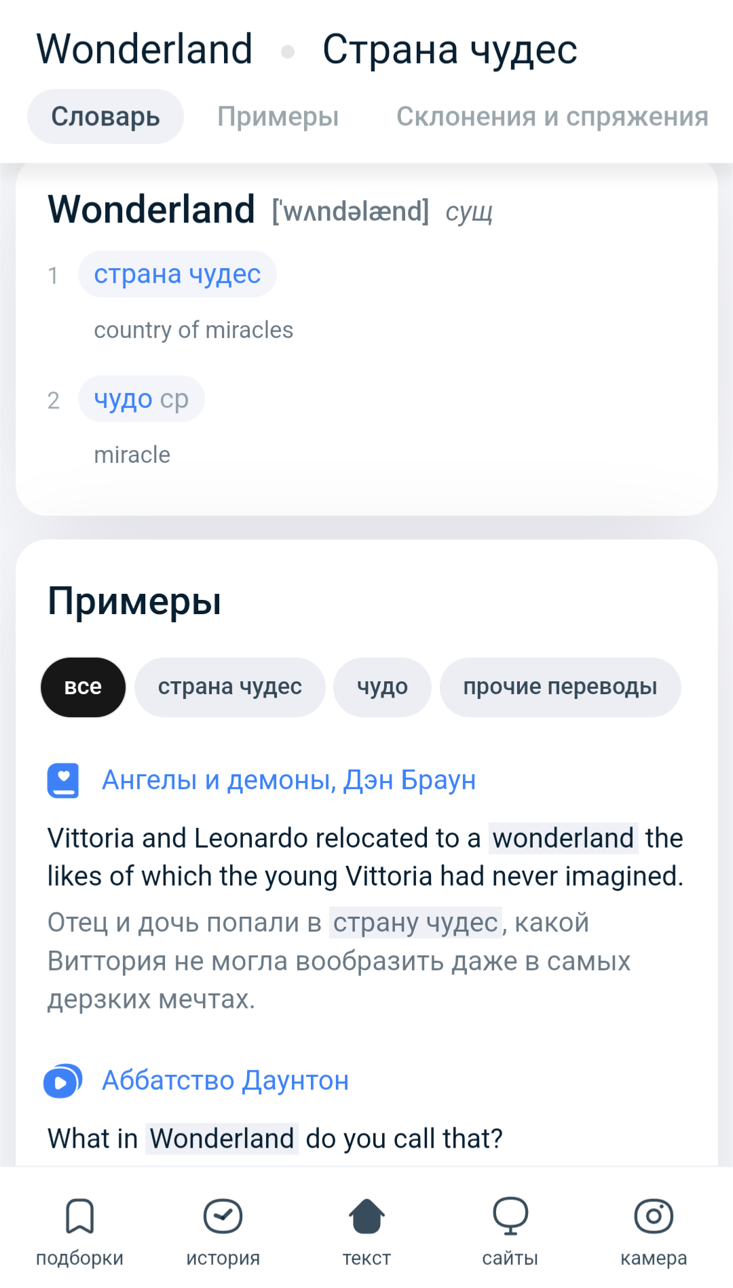Open the история clock icon

tap(223, 1216)
